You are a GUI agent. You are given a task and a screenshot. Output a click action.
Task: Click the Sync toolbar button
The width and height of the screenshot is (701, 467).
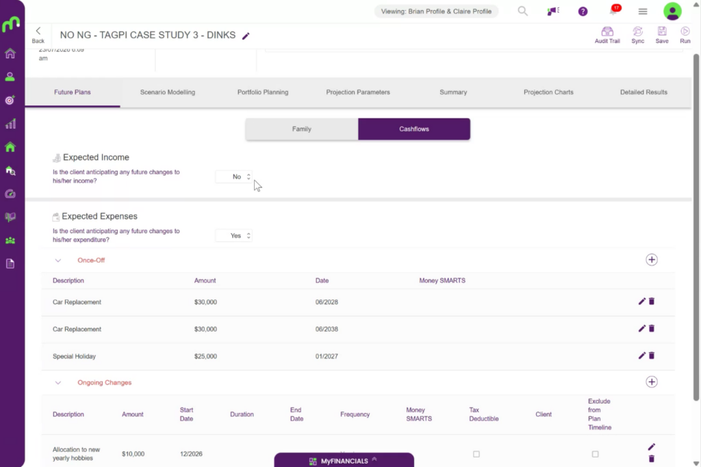pos(637,35)
